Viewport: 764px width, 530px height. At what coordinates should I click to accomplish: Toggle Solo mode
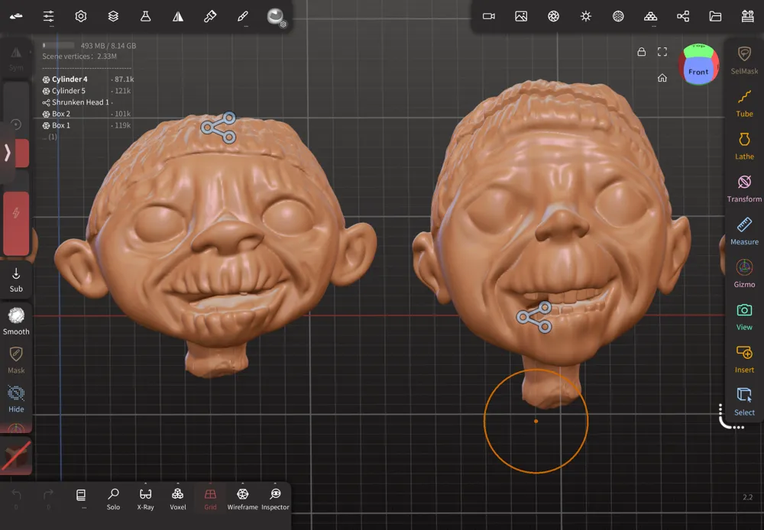coord(113,499)
